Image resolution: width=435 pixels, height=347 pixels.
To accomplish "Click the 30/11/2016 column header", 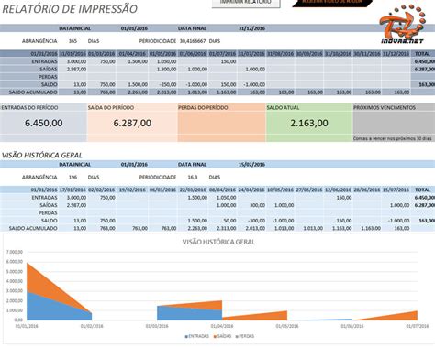I will [367, 54].
